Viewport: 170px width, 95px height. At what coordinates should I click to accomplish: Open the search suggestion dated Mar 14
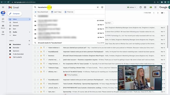pos(69,38)
